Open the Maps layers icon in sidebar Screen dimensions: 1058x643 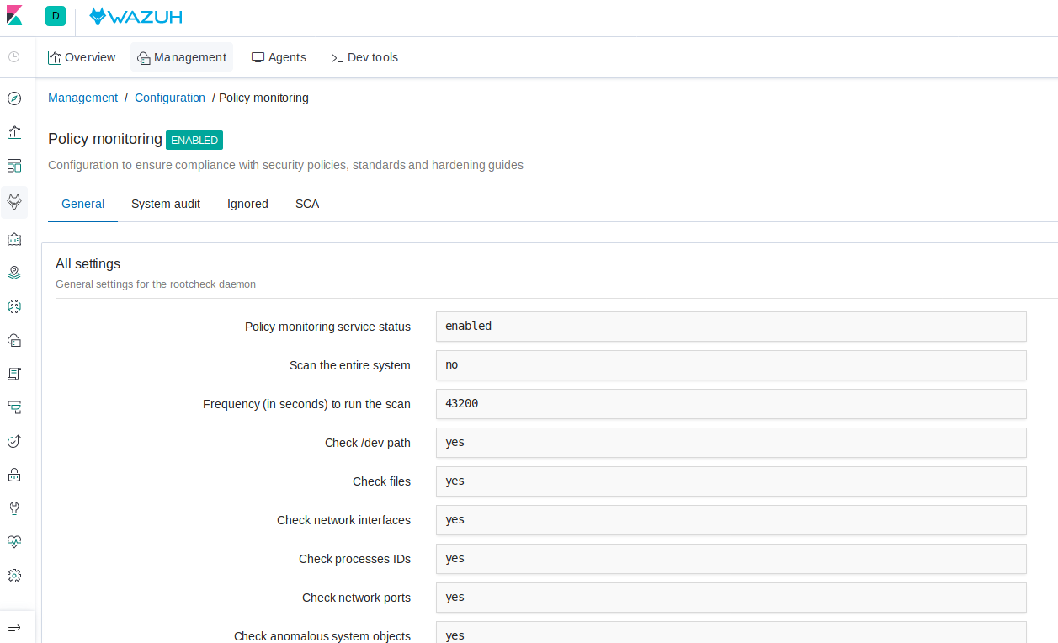click(x=13, y=273)
